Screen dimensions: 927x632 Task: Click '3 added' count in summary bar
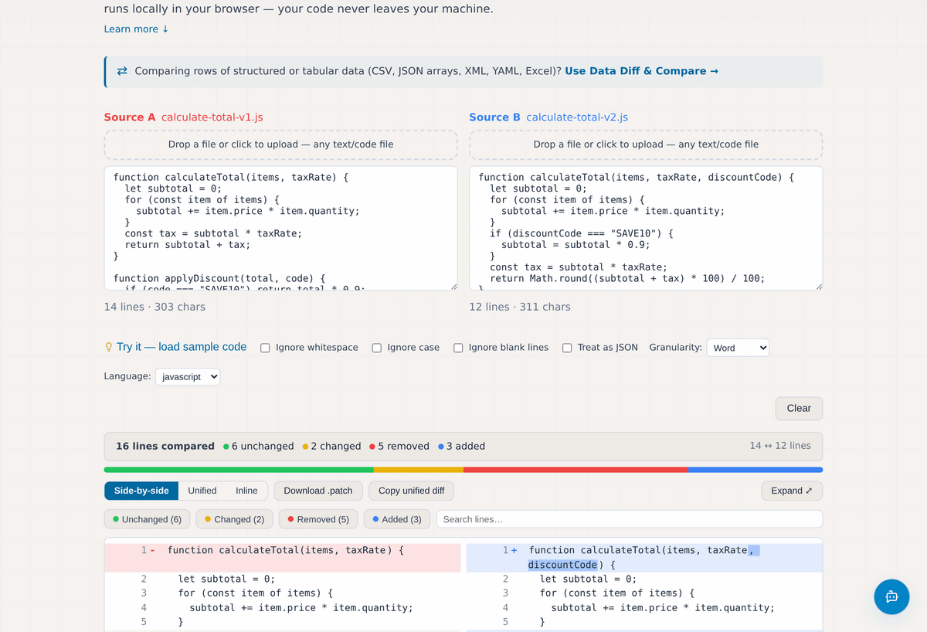coord(461,446)
